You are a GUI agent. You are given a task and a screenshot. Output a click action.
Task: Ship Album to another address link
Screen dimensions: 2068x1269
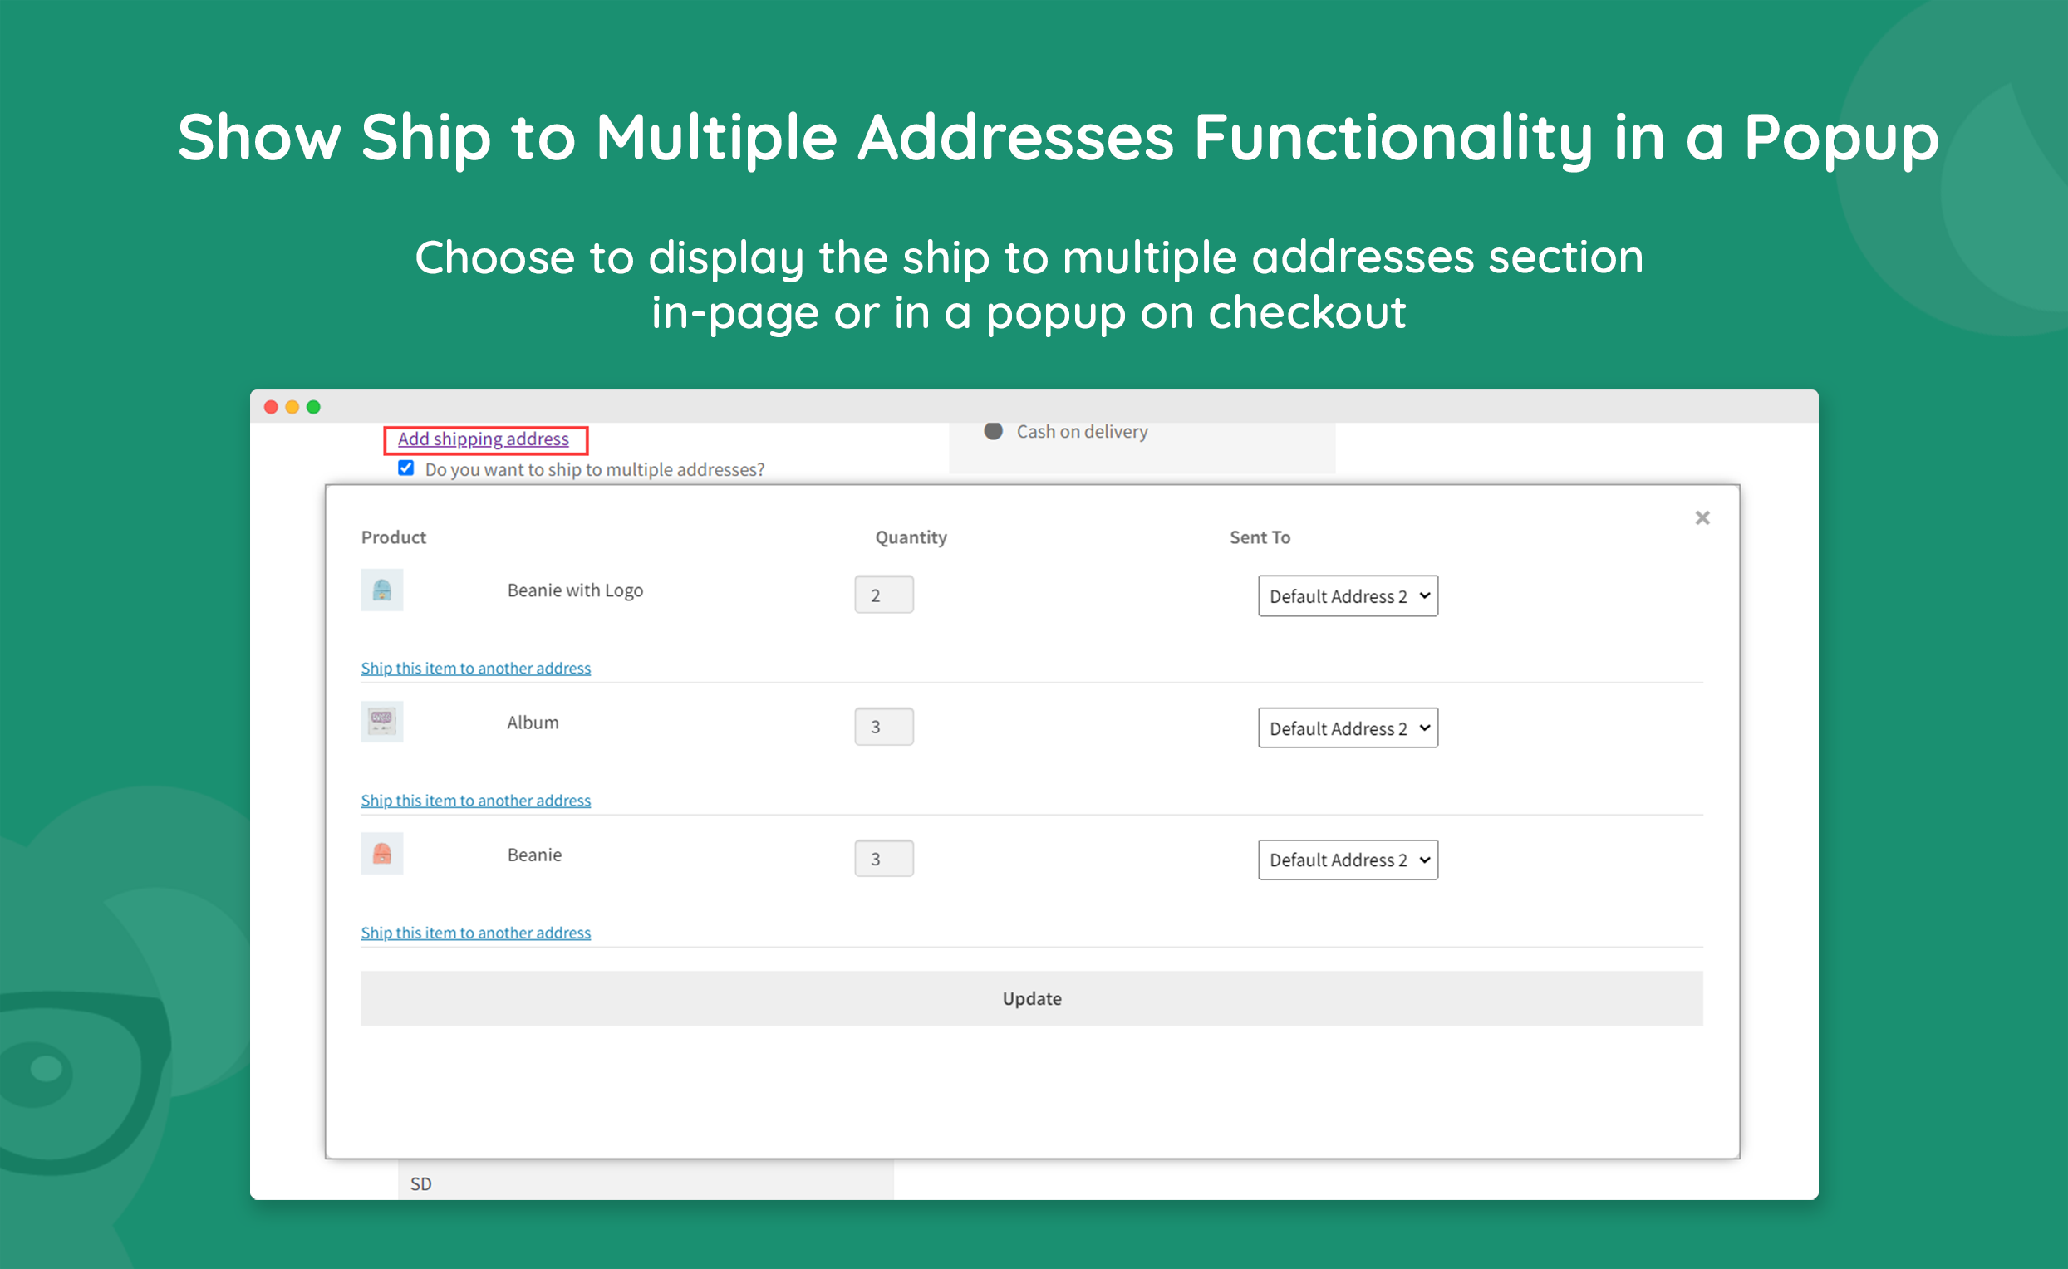[475, 801]
